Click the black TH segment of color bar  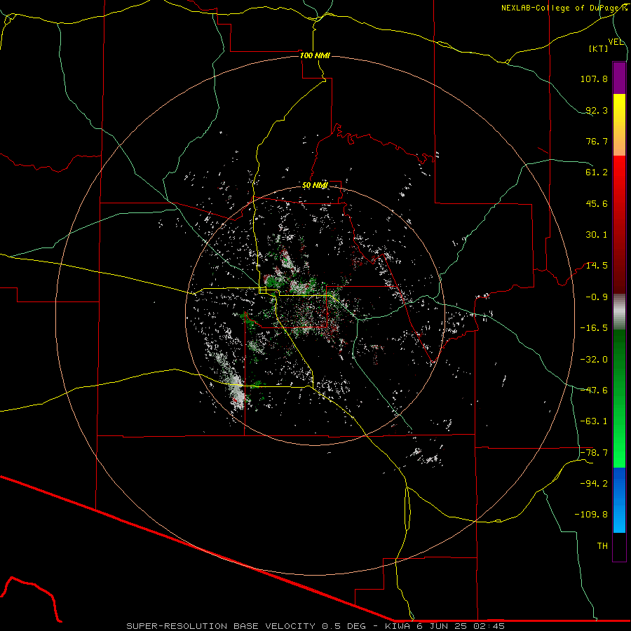619,547
